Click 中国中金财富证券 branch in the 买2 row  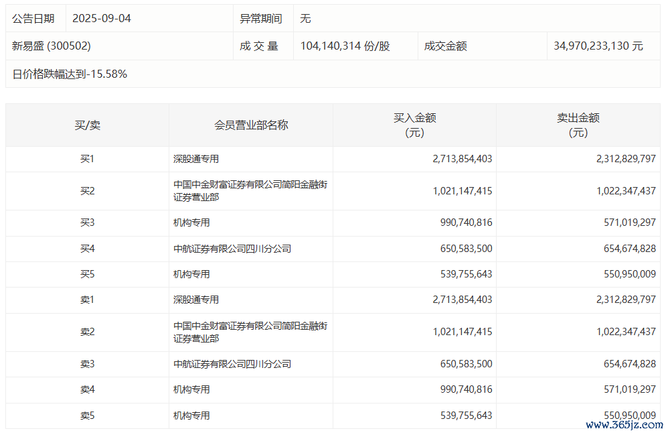(250, 191)
